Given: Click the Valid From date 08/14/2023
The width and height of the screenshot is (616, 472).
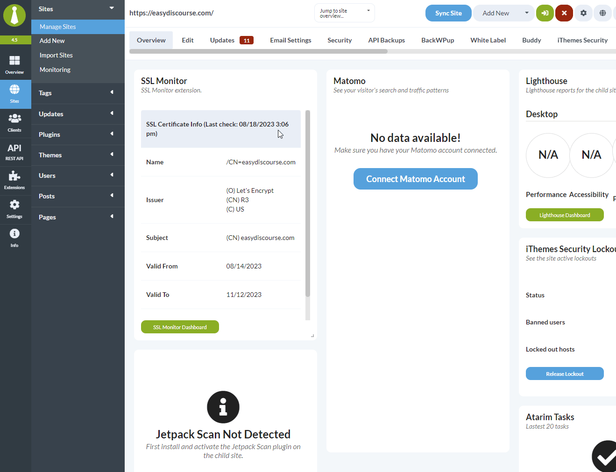Looking at the screenshot, I should coord(244,266).
